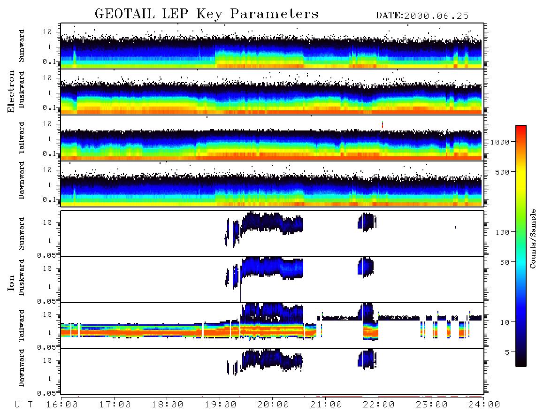
Task: Select the Counts/Sample colorbar label
Action: [533, 238]
